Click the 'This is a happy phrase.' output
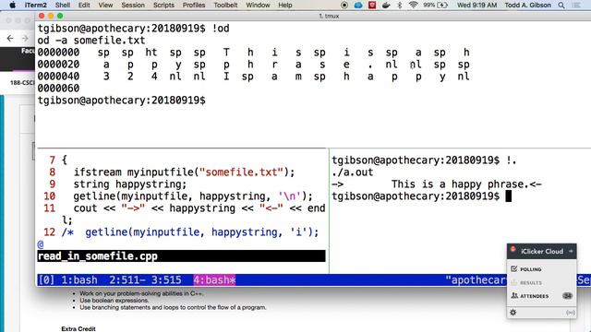This screenshot has width=591, height=332. [x=460, y=184]
